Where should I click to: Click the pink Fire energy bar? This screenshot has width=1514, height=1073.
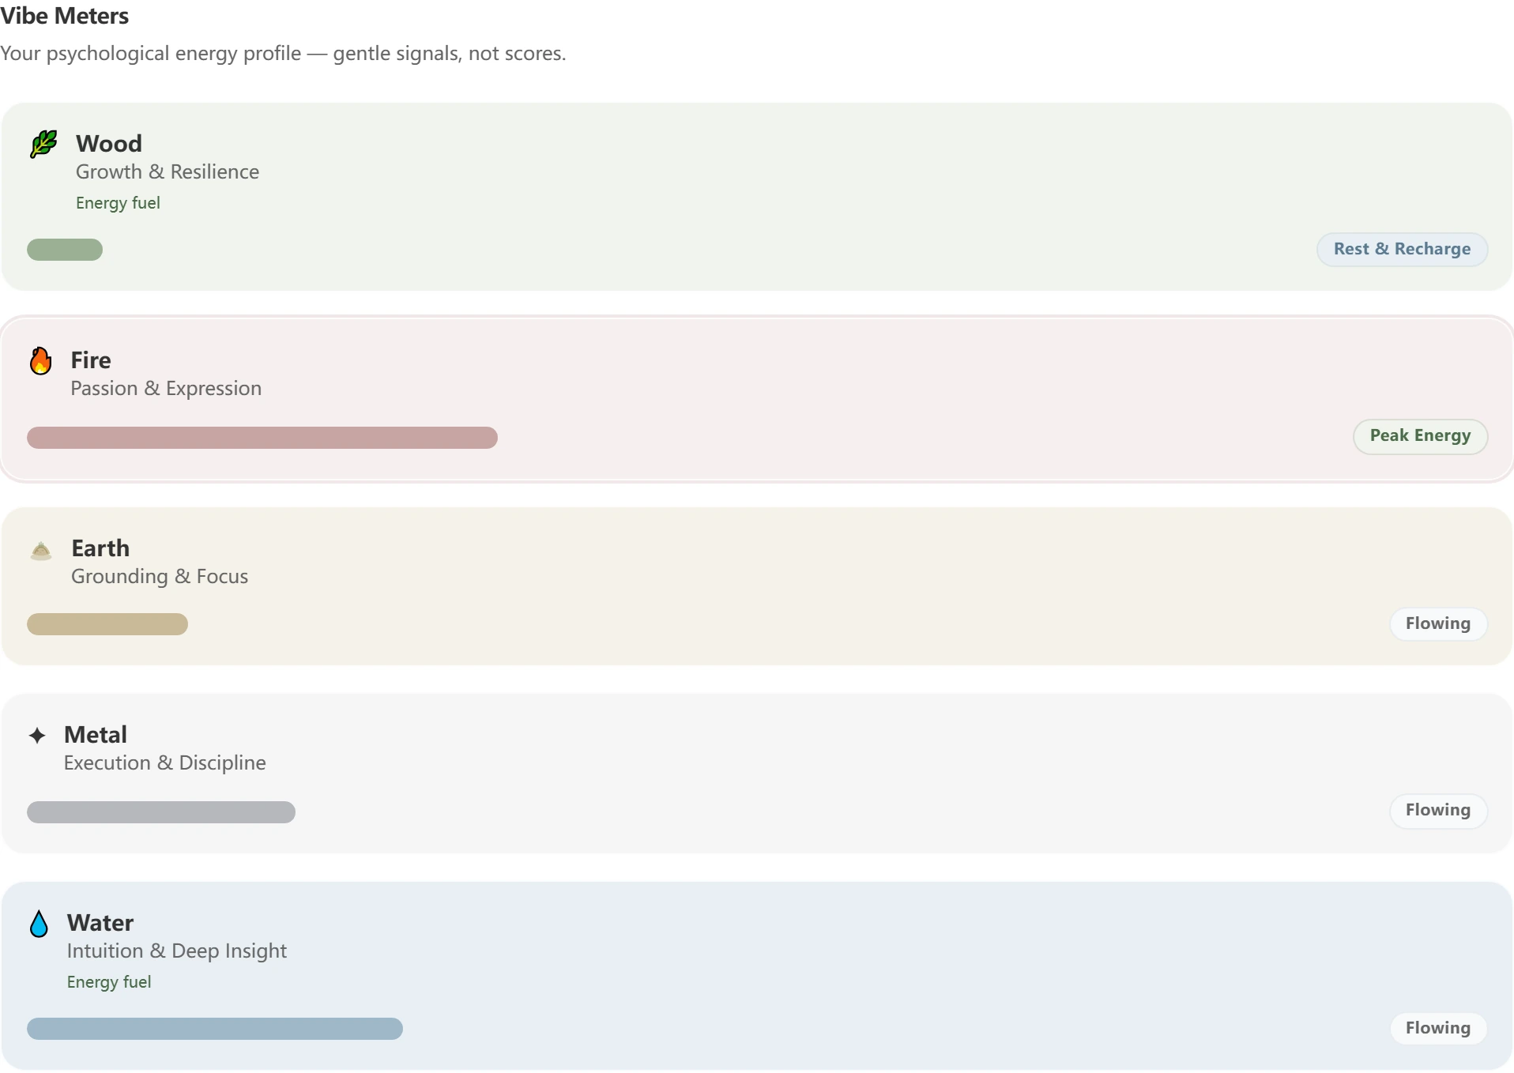(262, 438)
